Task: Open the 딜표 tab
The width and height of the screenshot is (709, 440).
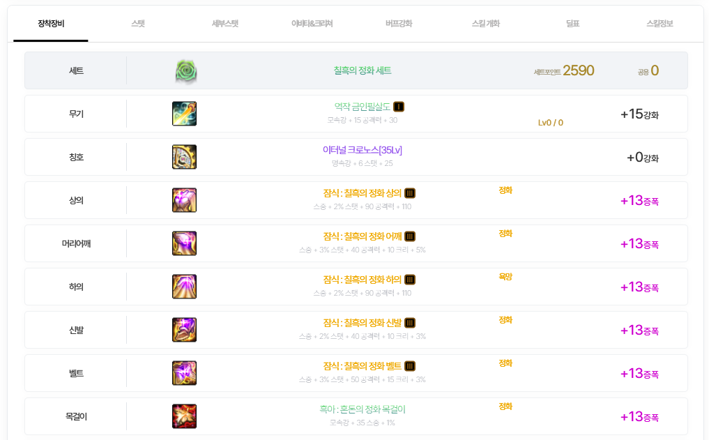Action: 573,24
